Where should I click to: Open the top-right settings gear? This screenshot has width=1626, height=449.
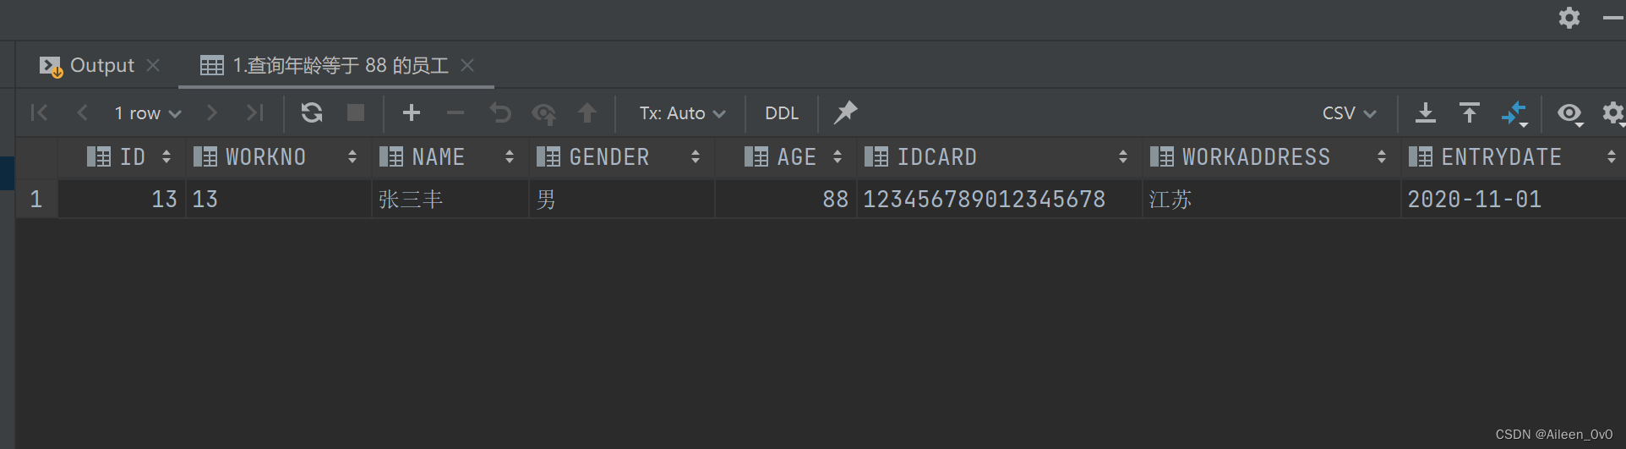pos(1569,18)
